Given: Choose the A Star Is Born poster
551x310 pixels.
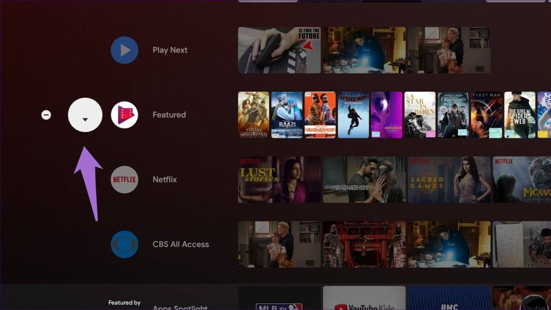Looking at the screenshot, I should [420, 115].
